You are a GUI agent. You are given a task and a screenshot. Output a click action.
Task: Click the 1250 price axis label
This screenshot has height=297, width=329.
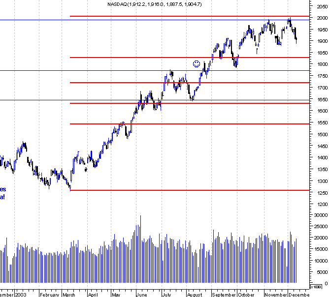click(x=322, y=193)
